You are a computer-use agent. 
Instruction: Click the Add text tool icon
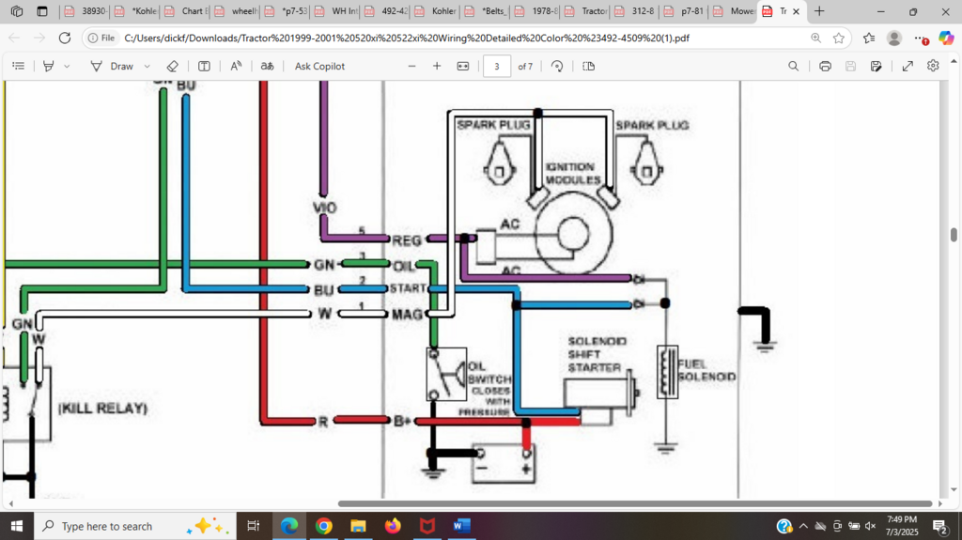pyautogui.click(x=204, y=67)
